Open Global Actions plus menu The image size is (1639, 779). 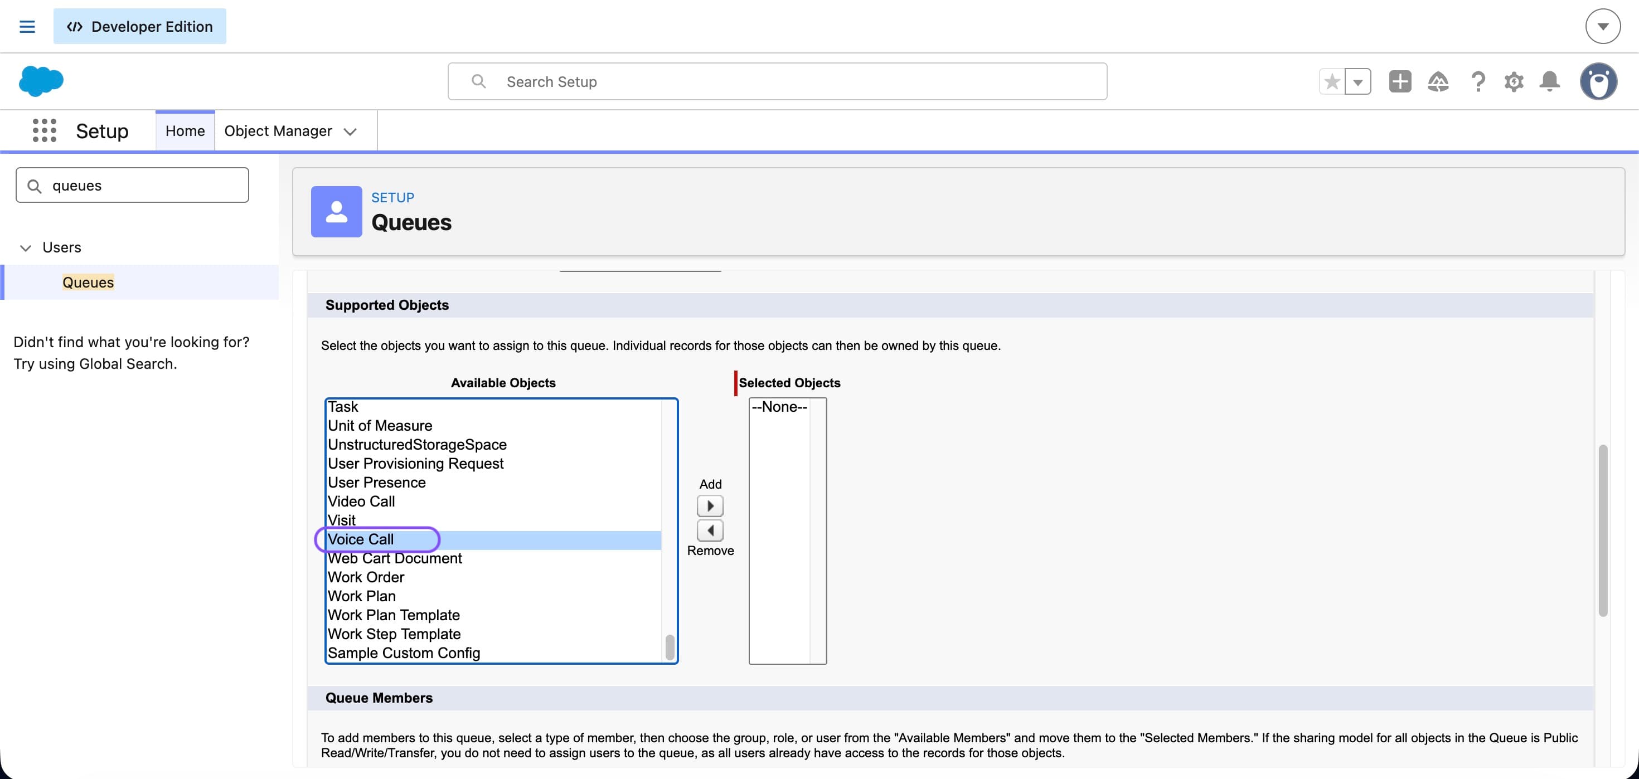[1400, 81]
